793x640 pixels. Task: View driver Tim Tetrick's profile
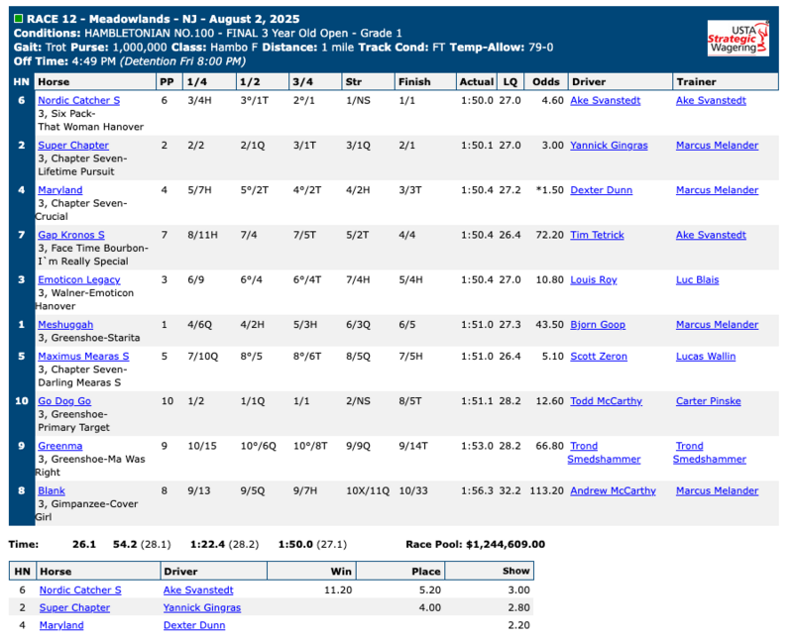[x=597, y=235]
